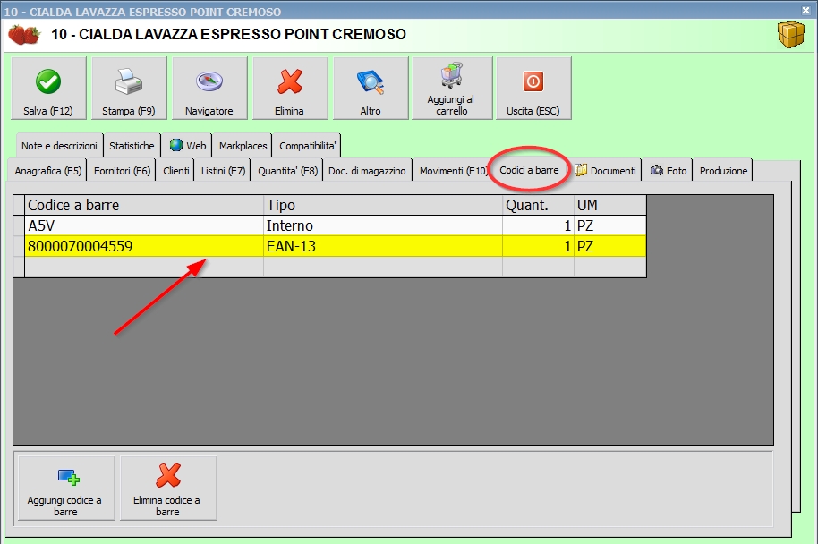Select the EAN-13 type cell
Screen dimensions: 818x544
click(x=383, y=246)
